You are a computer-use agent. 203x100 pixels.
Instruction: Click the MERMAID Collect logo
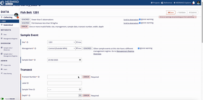[10, 3]
